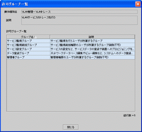Screen dimensions: 142x132
Task: Select データ登録グループ row
Action: [x=71, y=53]
